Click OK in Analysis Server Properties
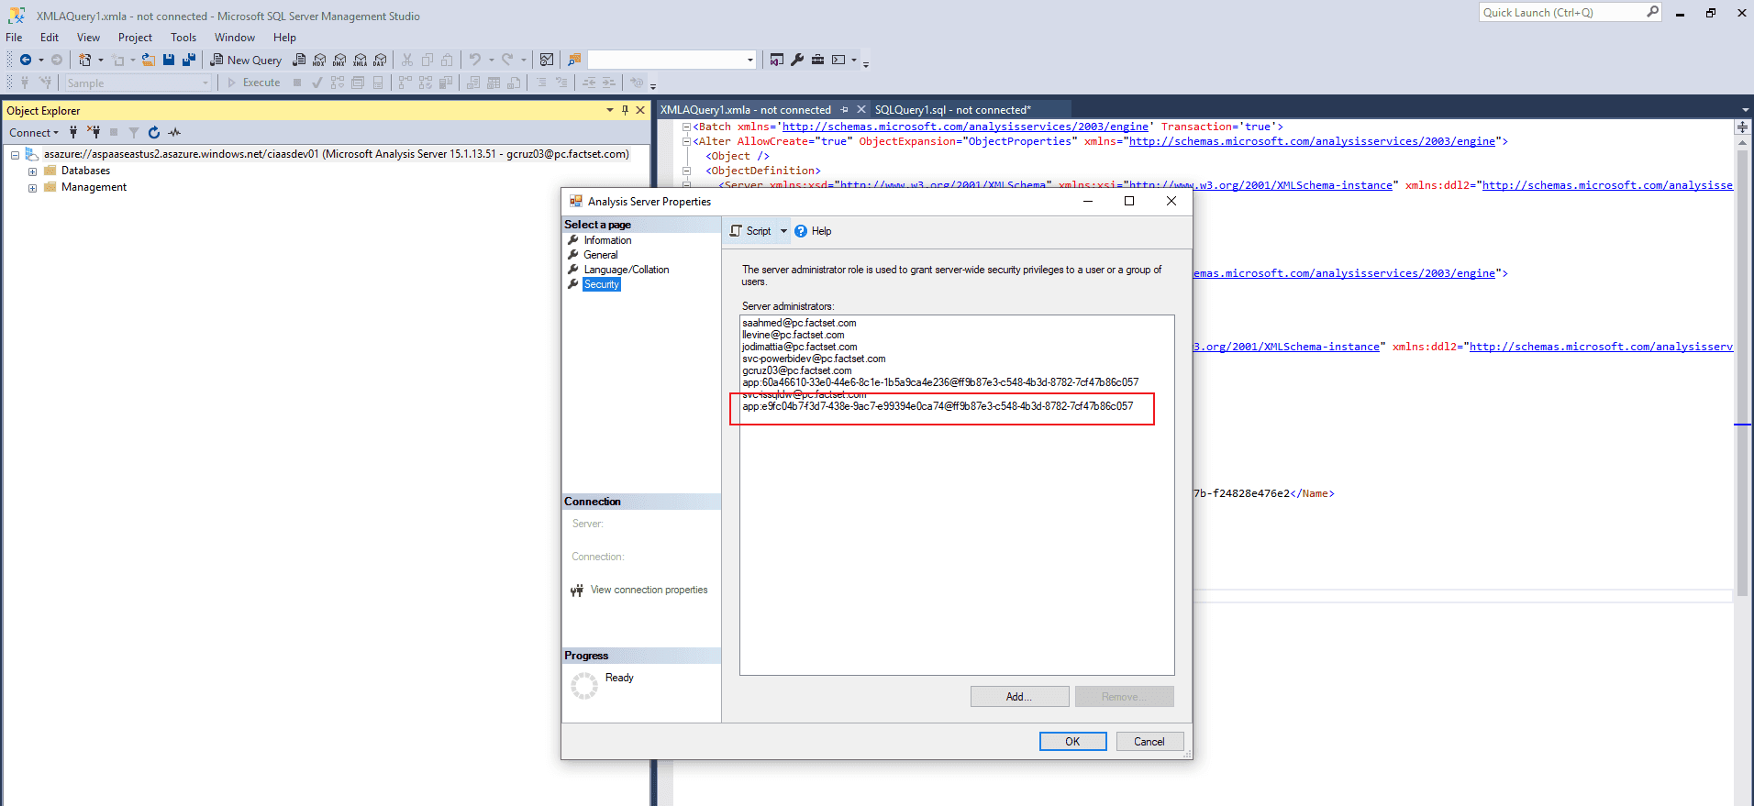 coord(1072,741)
